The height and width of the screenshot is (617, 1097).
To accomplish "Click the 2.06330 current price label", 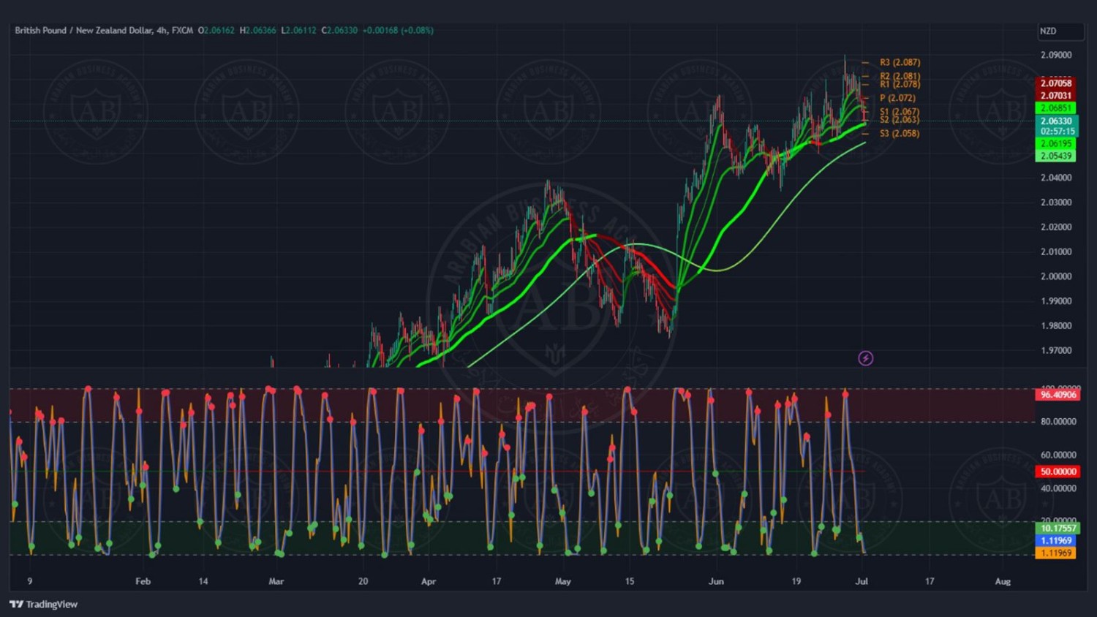I will pos(1057,121).
